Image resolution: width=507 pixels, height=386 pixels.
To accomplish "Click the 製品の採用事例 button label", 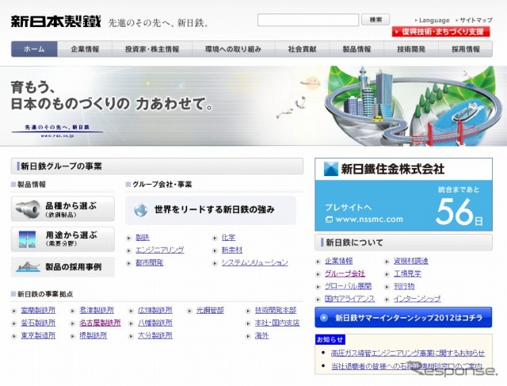I will pyautogui.click(x=74, y=267).
